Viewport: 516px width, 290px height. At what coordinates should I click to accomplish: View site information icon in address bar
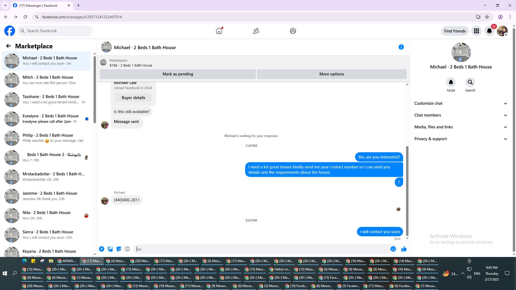(x=37, y=17)
